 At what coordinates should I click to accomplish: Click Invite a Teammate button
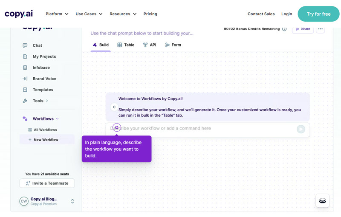coord(47,183)
